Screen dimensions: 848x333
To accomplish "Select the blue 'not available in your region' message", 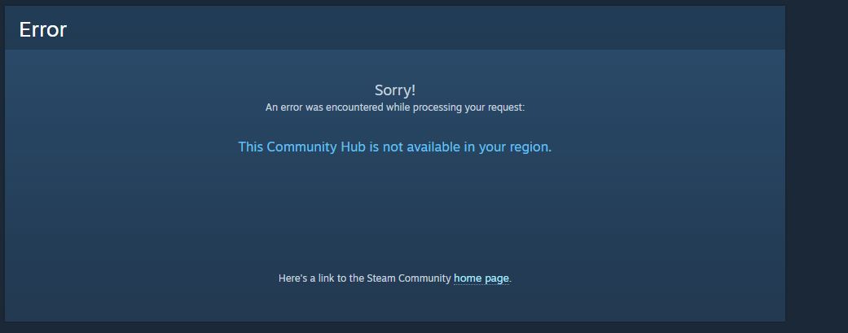I will [395, 147].
